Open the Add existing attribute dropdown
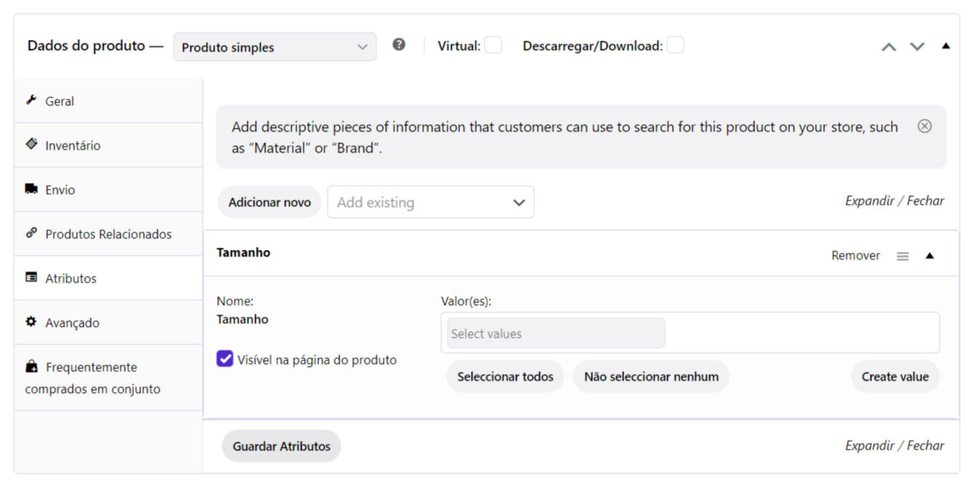The width and height of the screenshot is (973, 486). (x=431, y=202)
